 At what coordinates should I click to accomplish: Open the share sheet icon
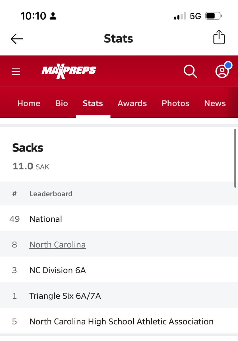point(219,38)
